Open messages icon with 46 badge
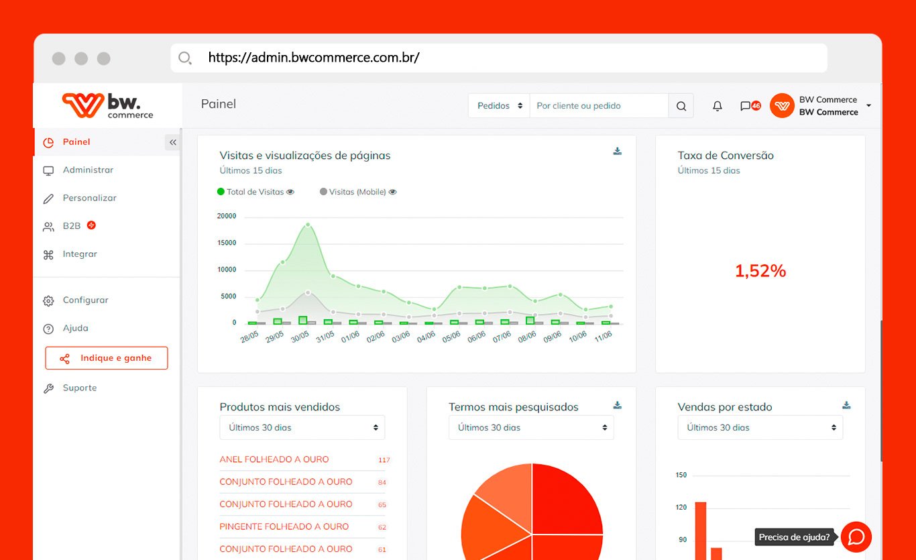Image resolution: width=916 pixels, height=560 pixels. (750, 106)
